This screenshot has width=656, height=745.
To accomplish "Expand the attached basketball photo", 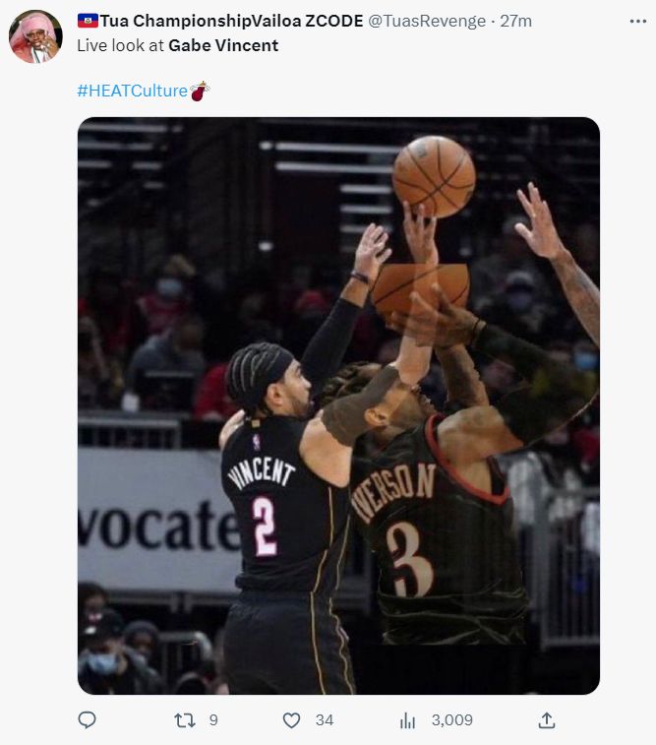I will (x=338, y=405).
